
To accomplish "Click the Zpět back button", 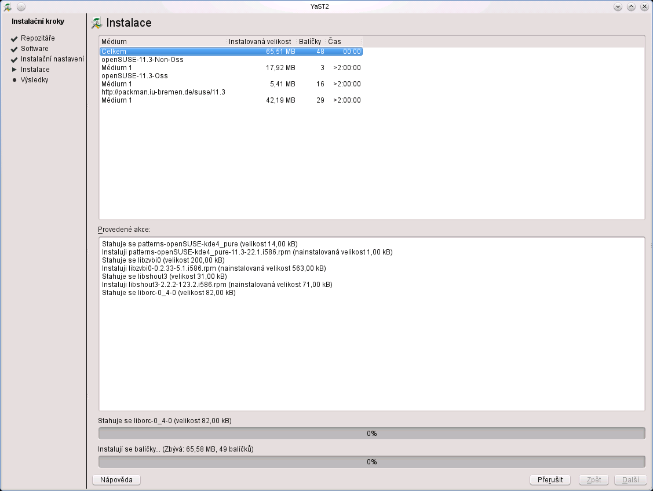I will (x=593, y=480).
